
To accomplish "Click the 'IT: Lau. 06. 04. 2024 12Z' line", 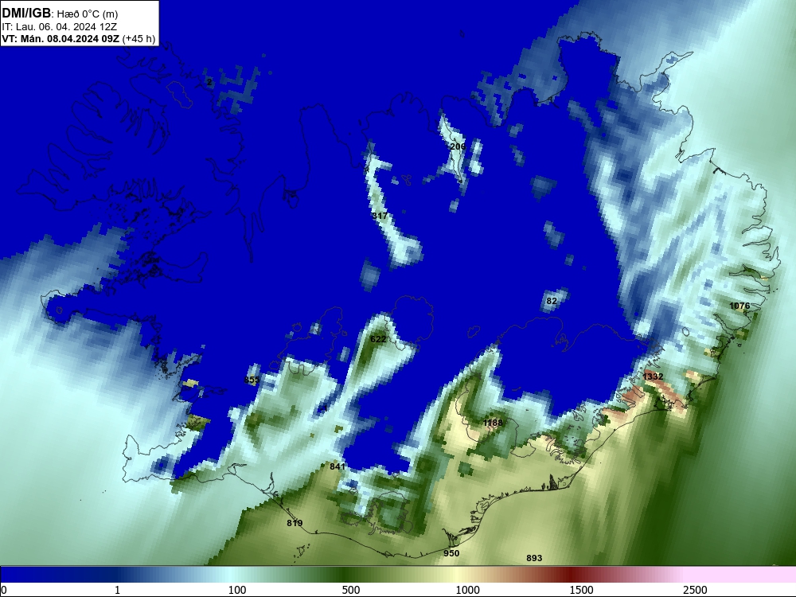I will 60,27.
